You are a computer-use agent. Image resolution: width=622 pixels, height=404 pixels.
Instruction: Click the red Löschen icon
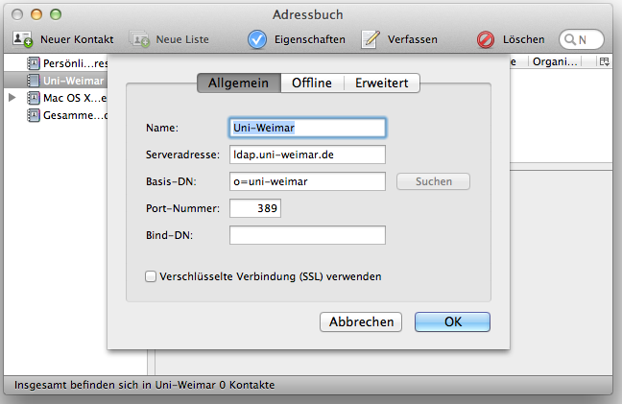(486, 39)
